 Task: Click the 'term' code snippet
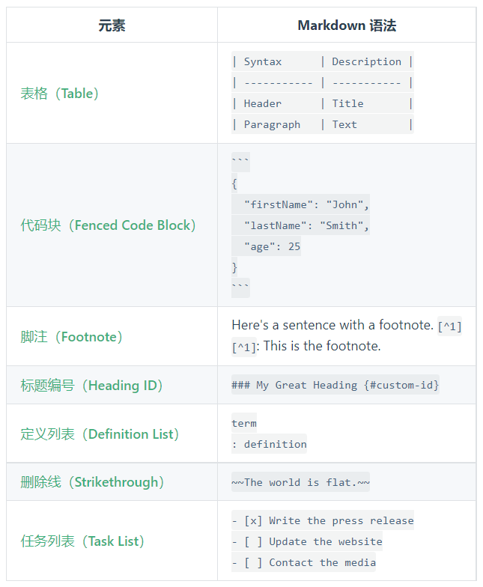tap(244, 424)
